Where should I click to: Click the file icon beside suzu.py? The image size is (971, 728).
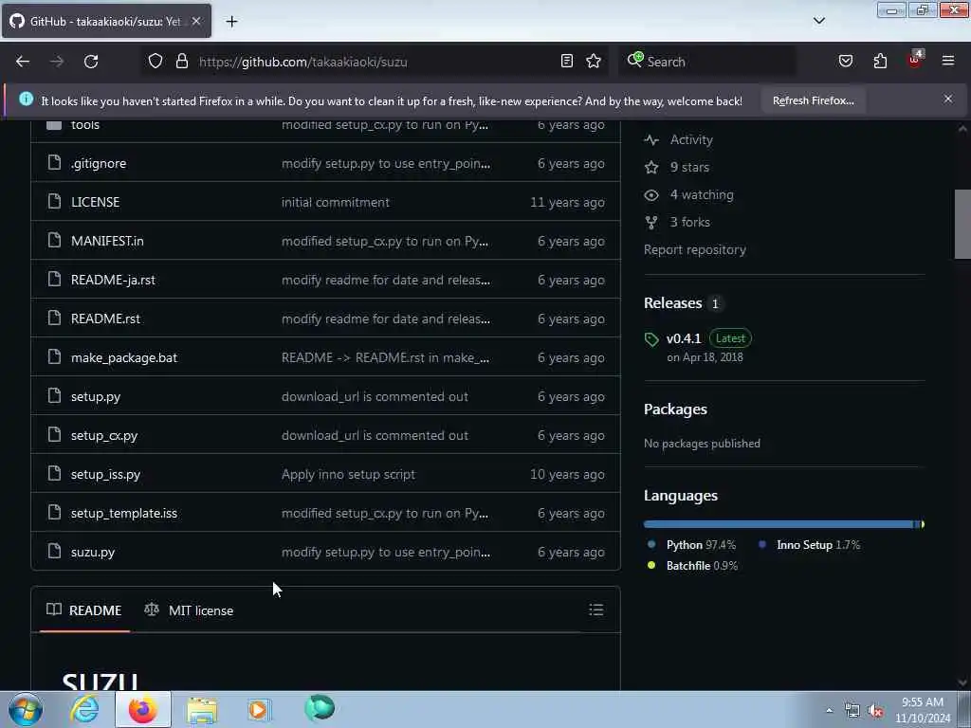54,551
